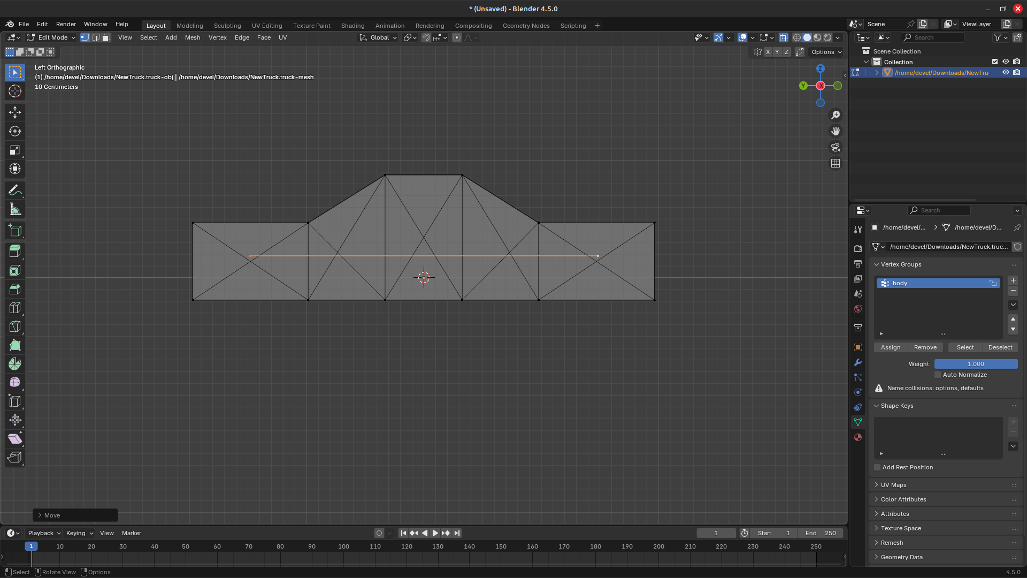Collapse the Vertex Groups panel
The width and height of the screenshot is (1027, 578).
coord(901,264)
